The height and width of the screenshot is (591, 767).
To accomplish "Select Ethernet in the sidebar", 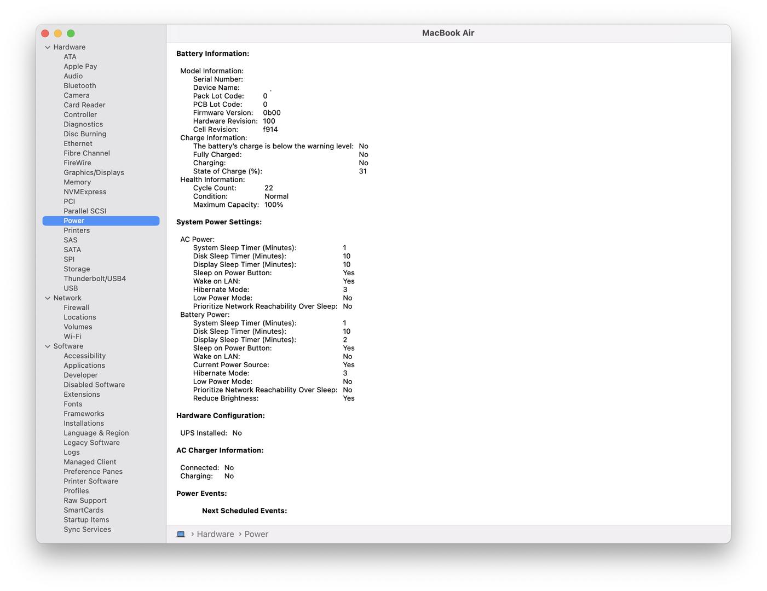I will 78,144.
